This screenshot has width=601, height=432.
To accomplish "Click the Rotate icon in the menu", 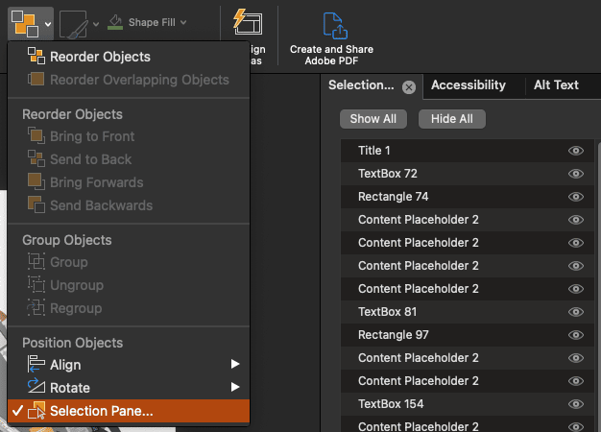I will click(36, 386).
